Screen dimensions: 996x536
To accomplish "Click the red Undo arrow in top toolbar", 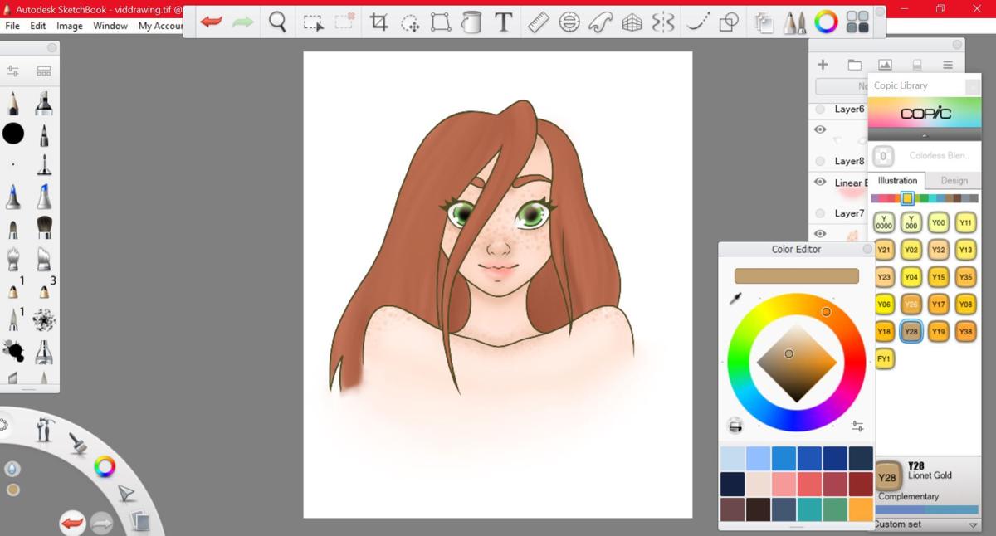I will pos(212,22).
